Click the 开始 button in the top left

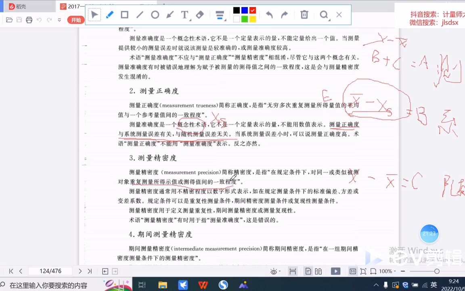point(76,20)
